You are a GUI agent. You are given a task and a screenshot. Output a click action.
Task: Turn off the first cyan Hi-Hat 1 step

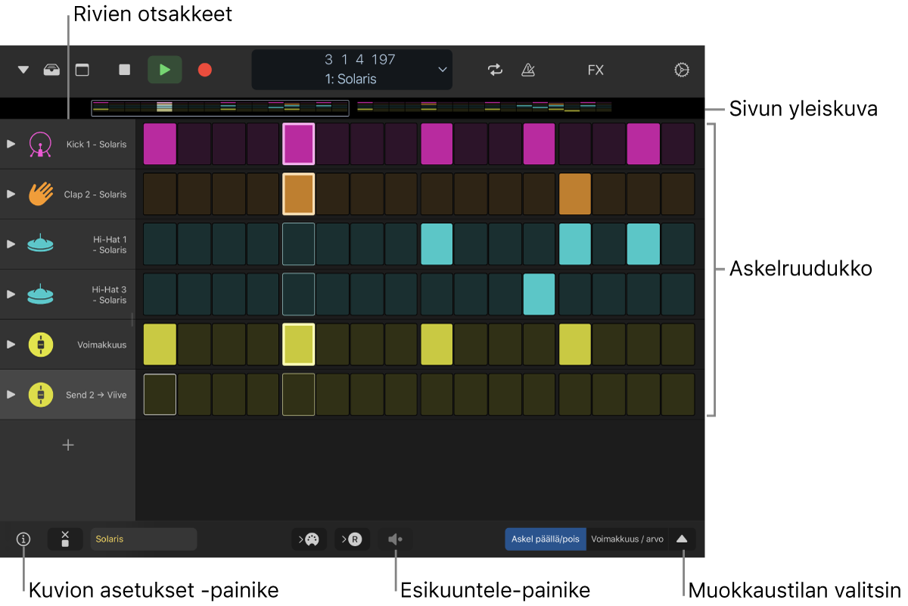437,244
